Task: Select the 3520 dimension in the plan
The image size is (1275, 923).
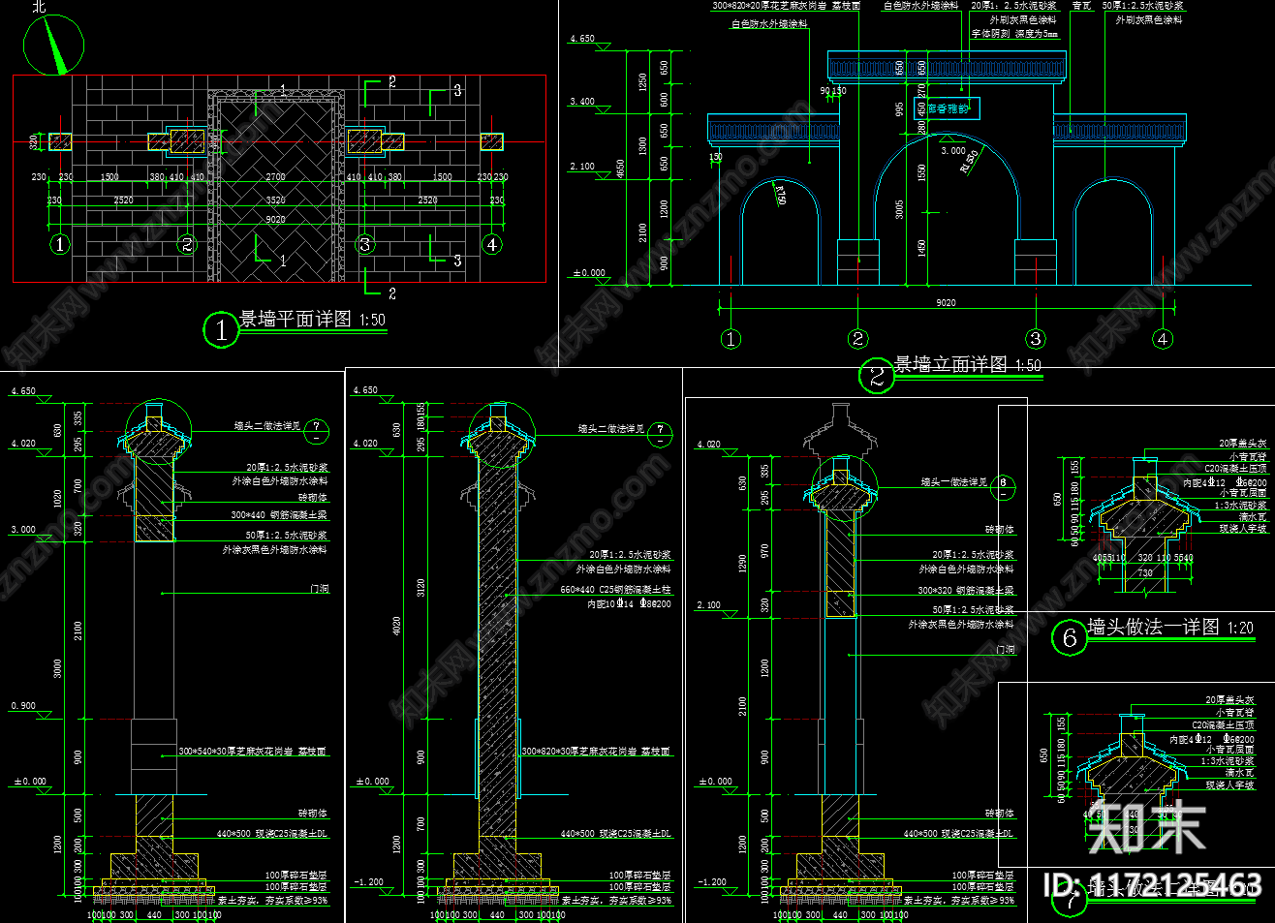Action: (275, 200)
